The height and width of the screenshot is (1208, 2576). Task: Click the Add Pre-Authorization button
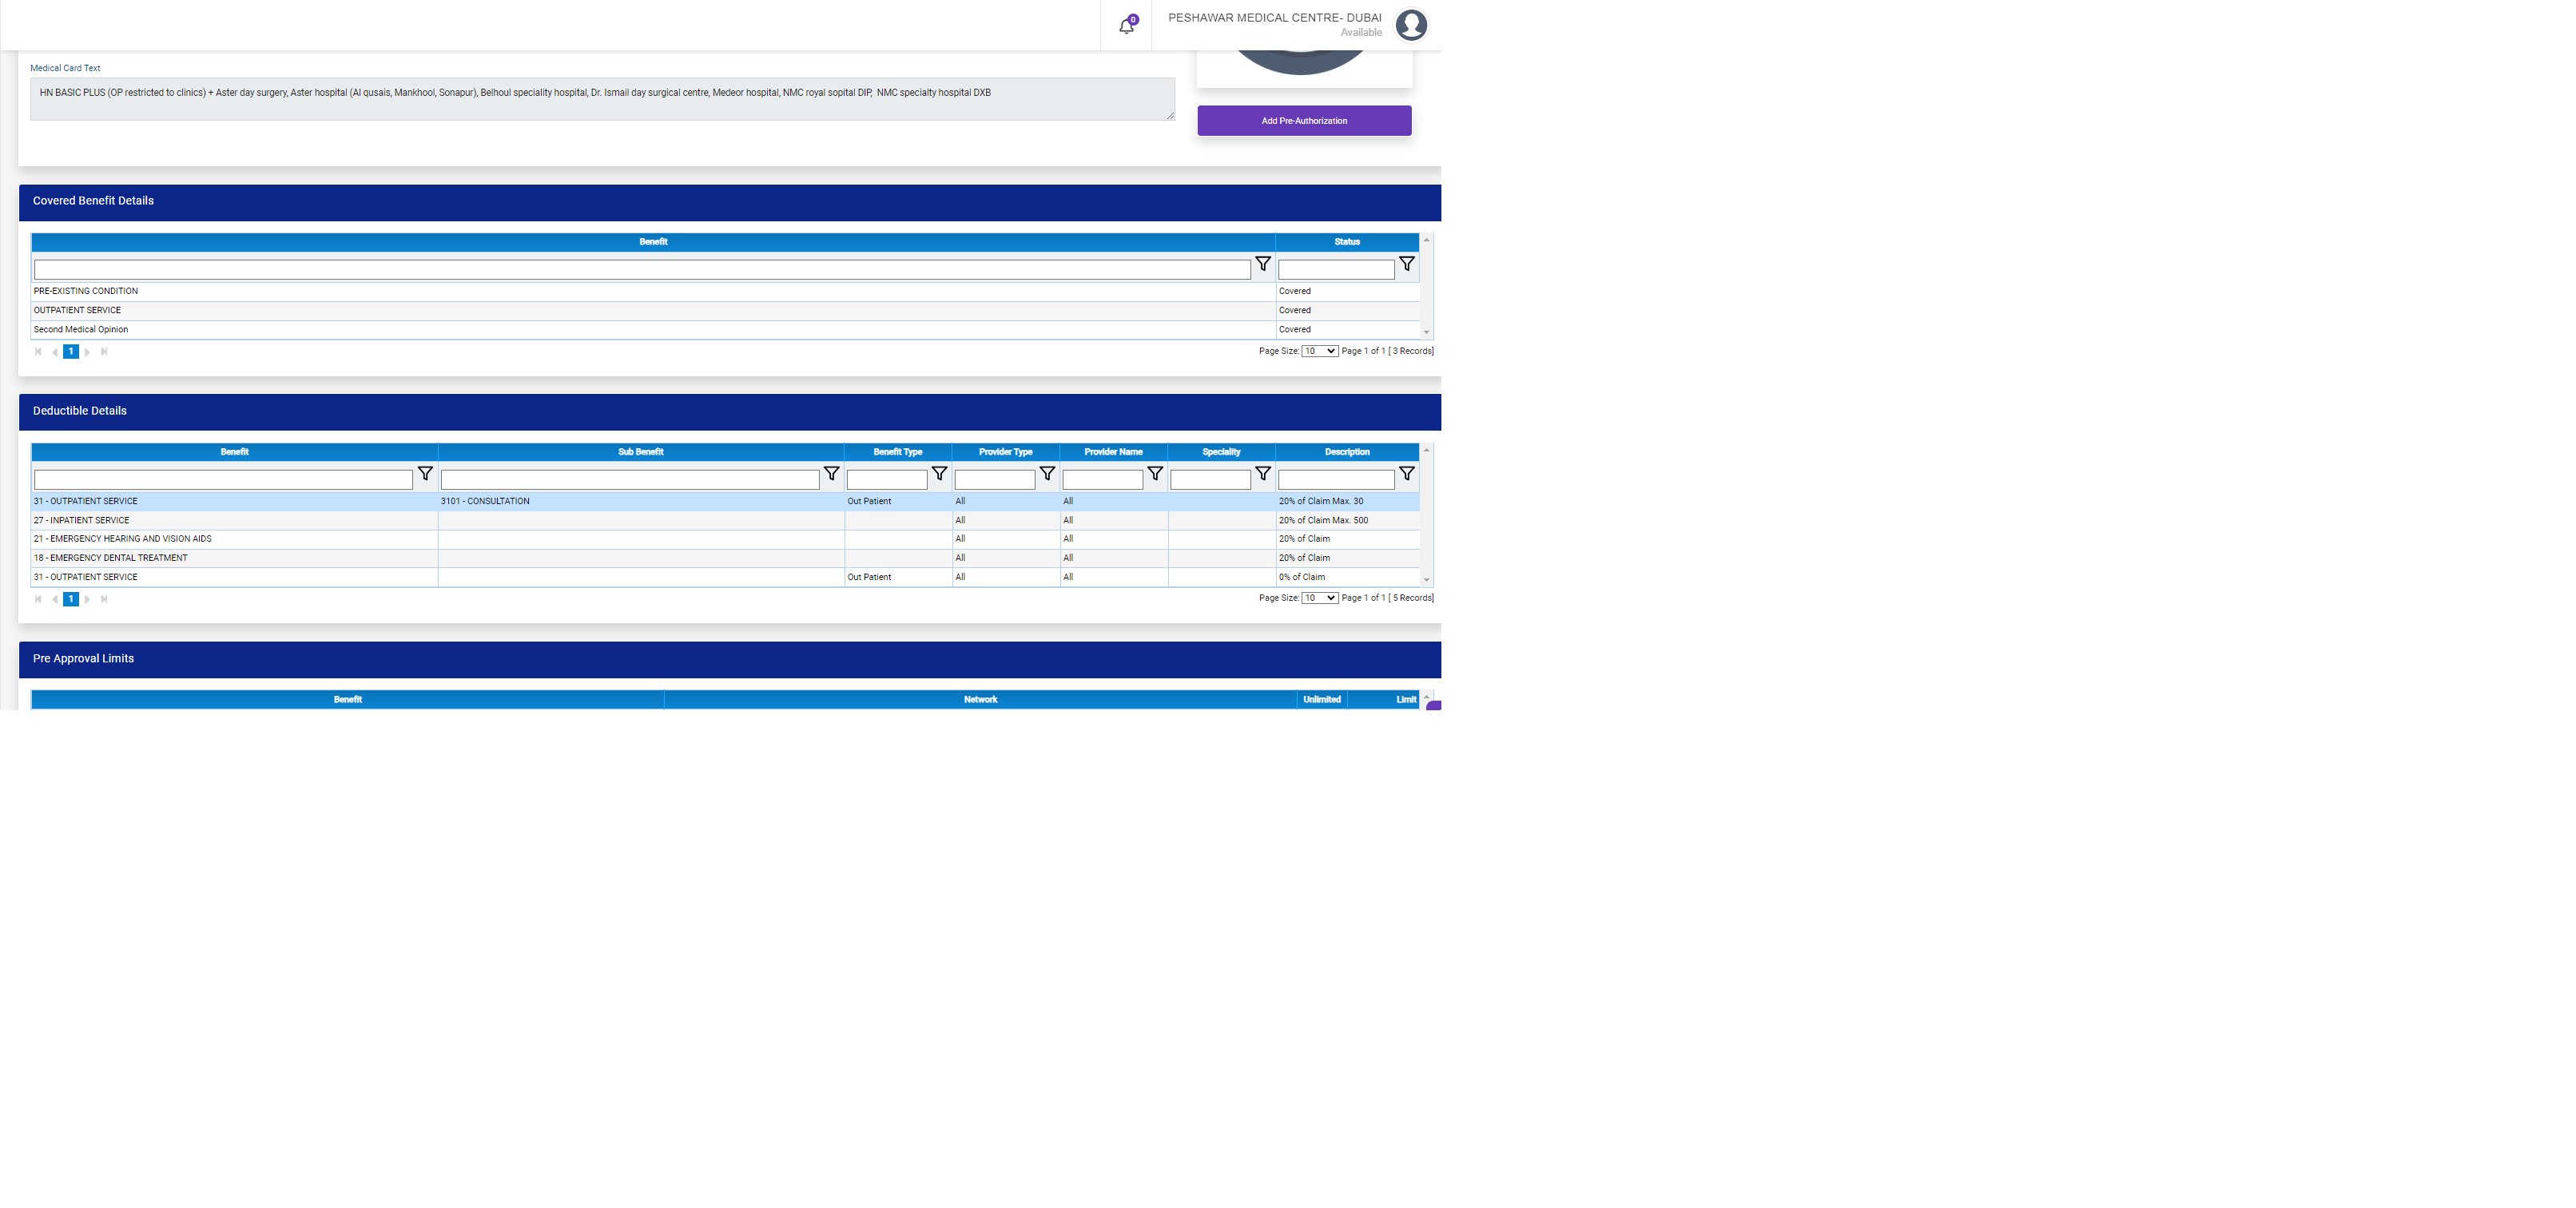pyautogui.click(x=1304, y=121)
